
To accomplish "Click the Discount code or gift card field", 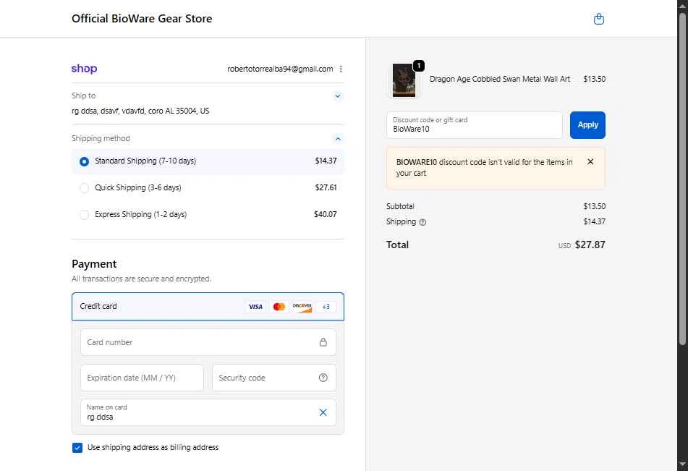I will [474, 124].
